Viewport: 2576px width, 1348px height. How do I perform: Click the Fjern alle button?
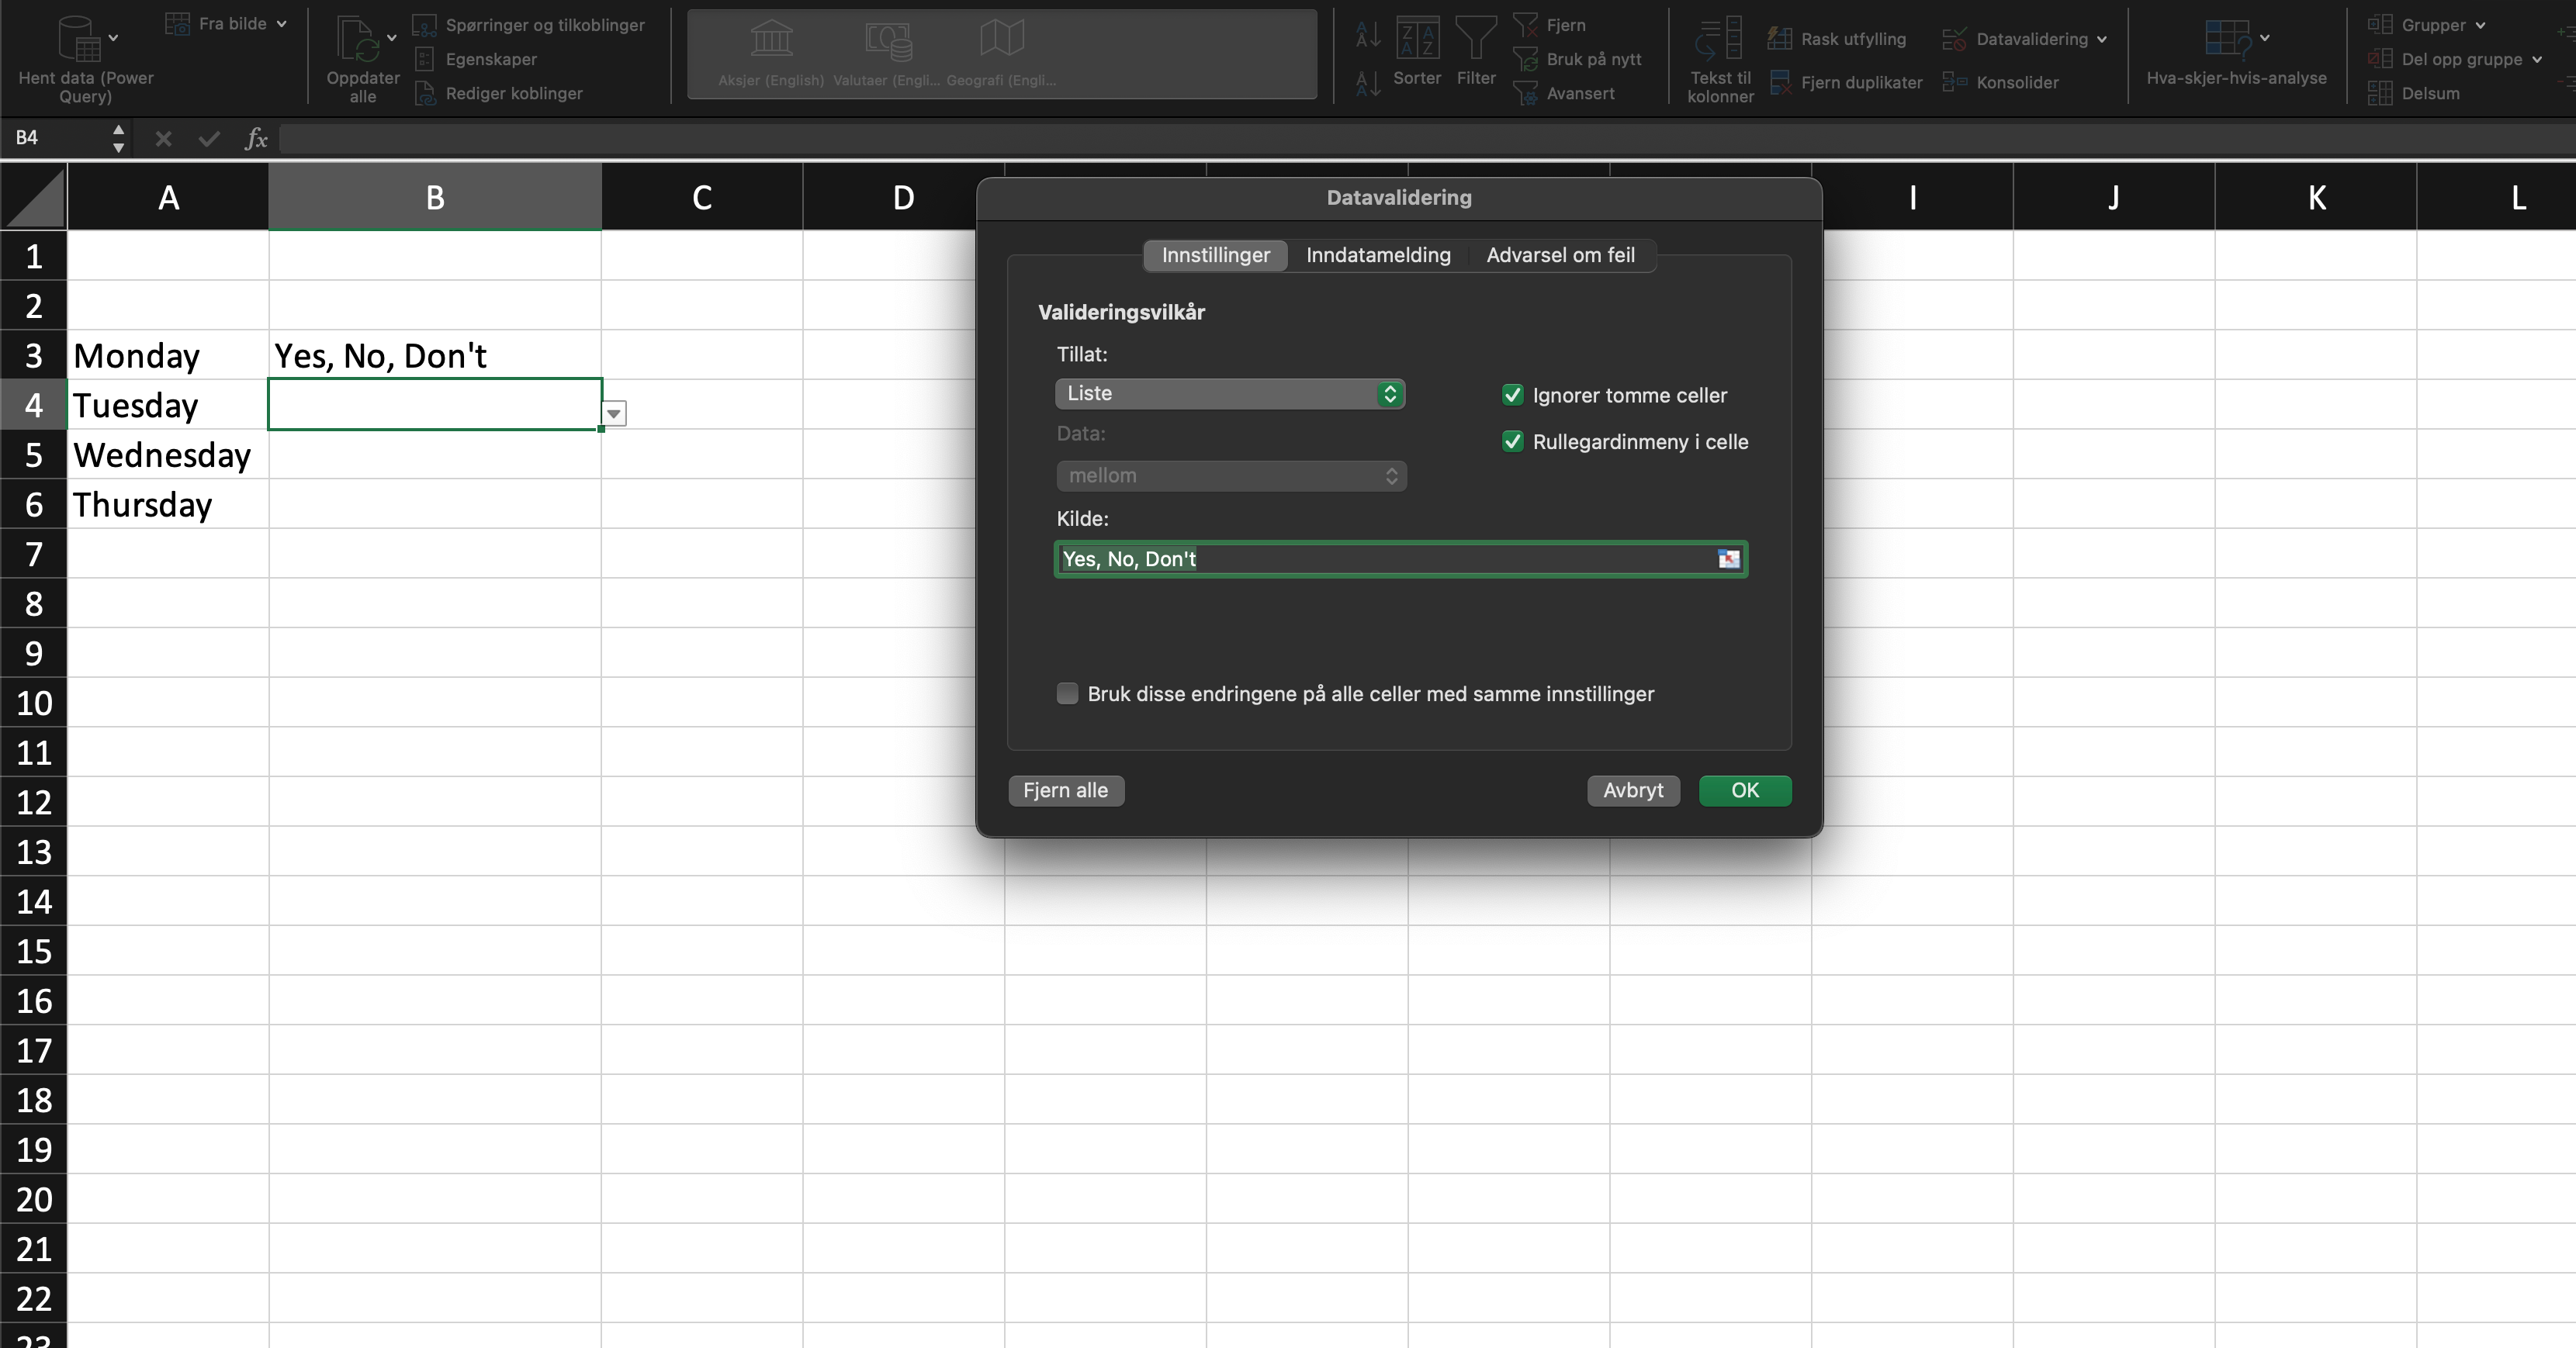1065,790
